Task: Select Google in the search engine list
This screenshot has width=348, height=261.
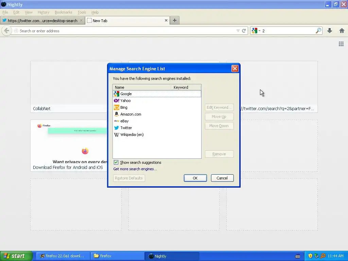Action: (x=157, y=94)
